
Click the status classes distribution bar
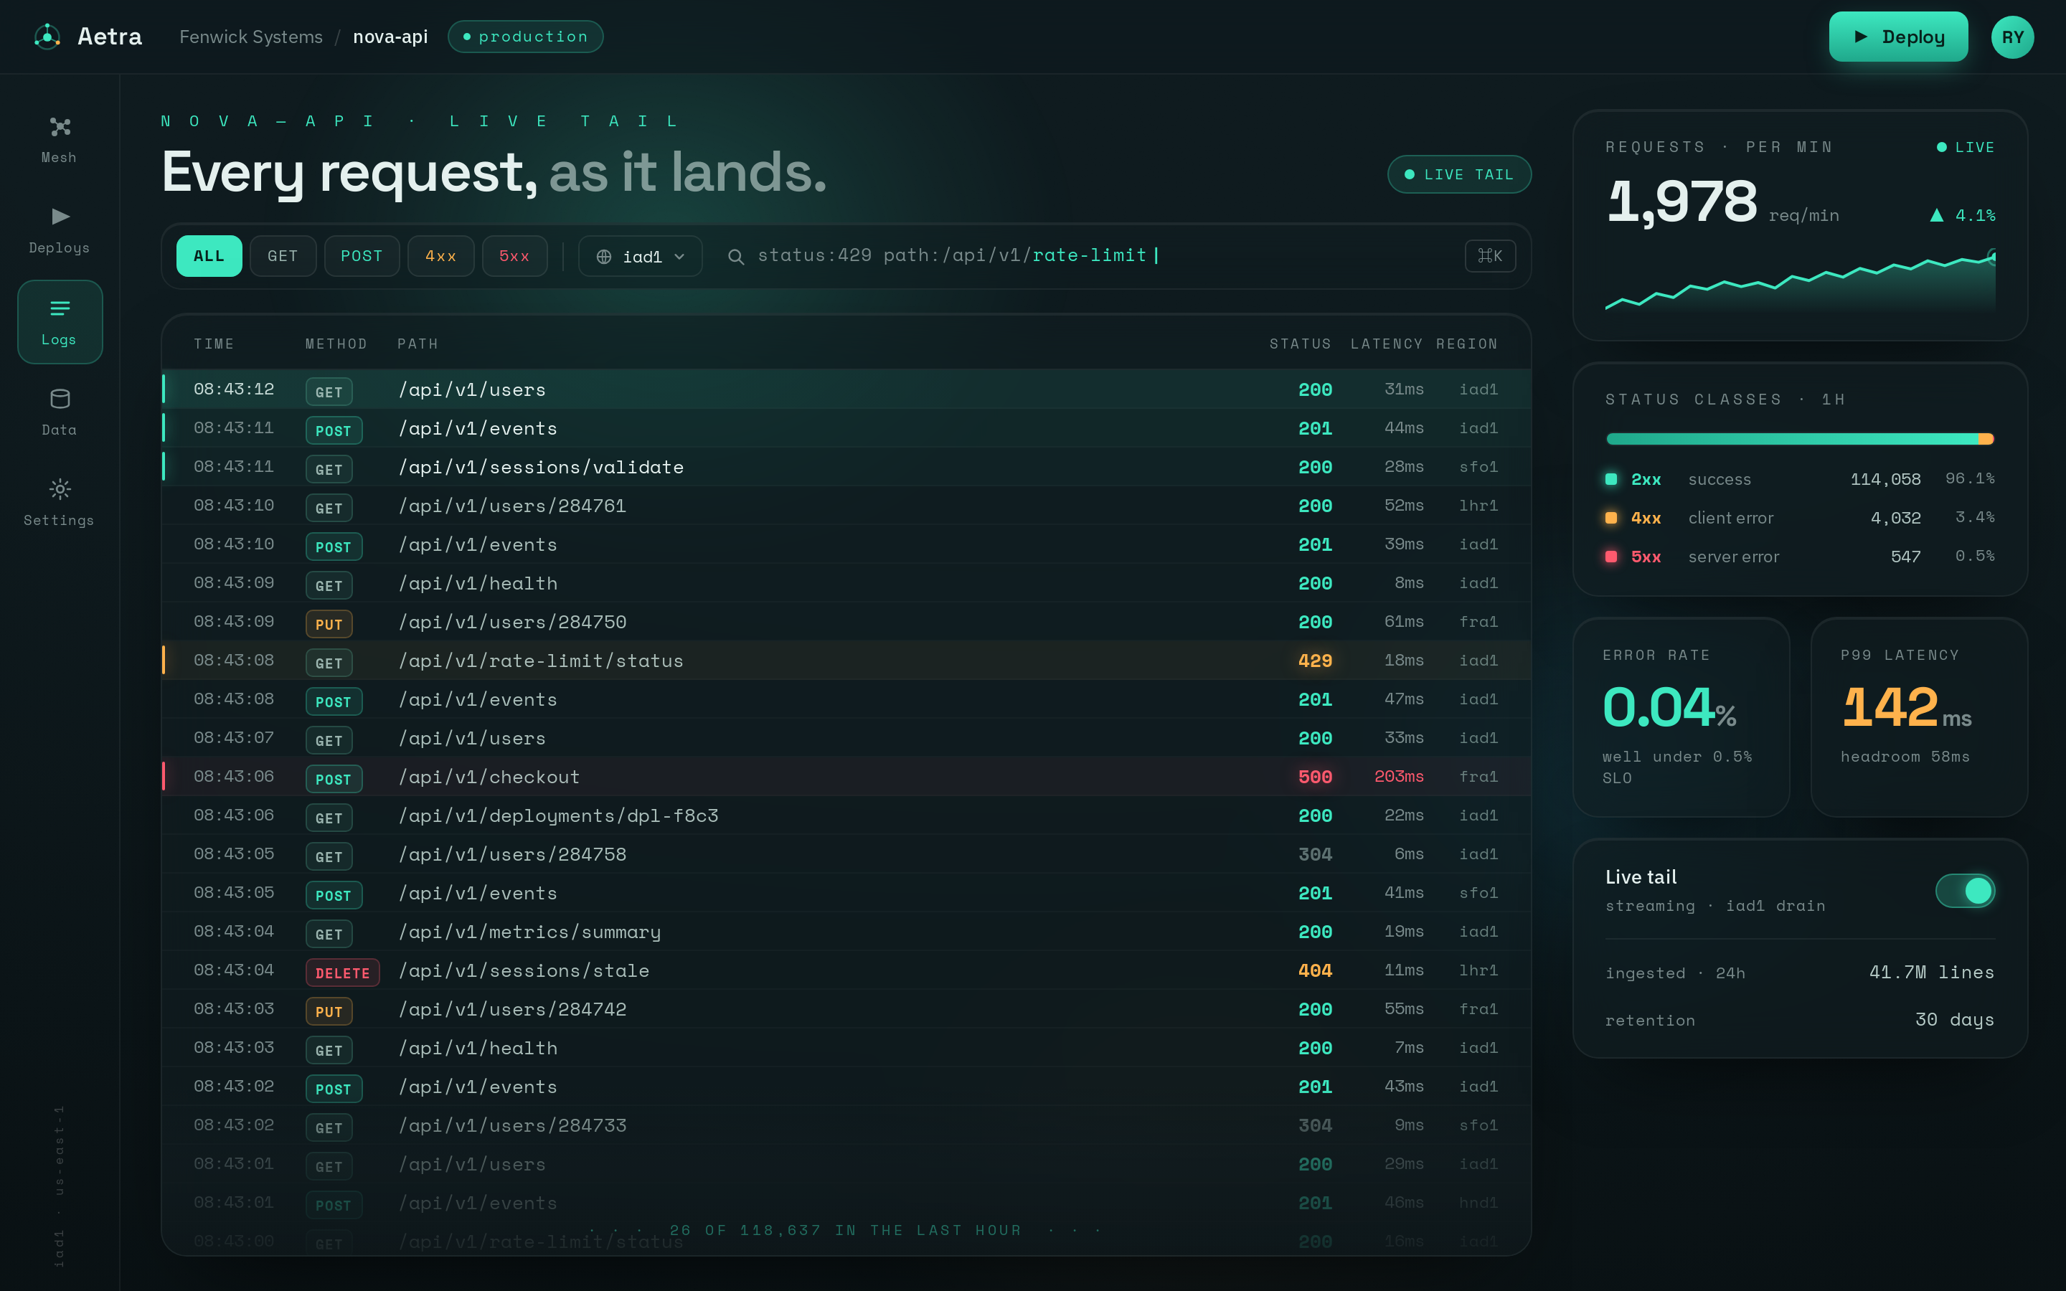(1800, 439)
